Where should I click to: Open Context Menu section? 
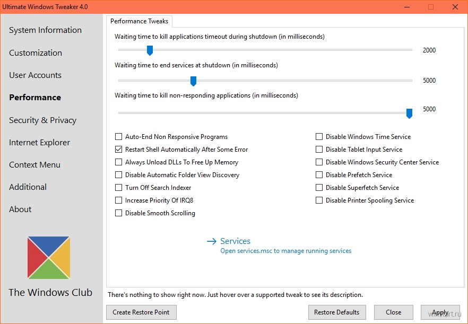34,165
